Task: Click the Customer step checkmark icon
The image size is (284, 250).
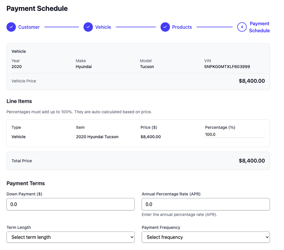Action: (x=11, y=27)
